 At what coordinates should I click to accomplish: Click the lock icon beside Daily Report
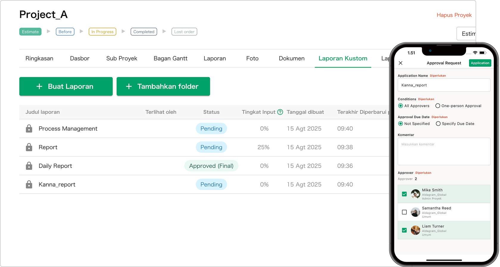click(x=29, y=166)
